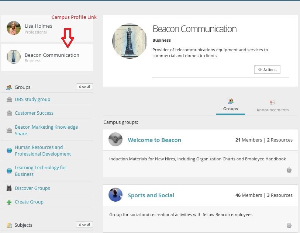Image resolution: width=300 pixels, height=233 pixels.
Task: Click globe icon beside Human Resources group
Action: [9, 151]
